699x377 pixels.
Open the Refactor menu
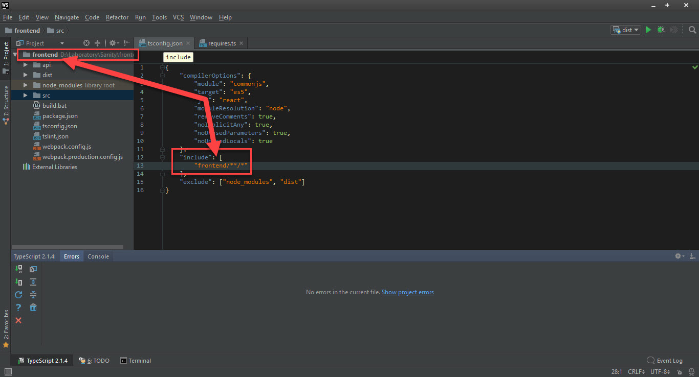click(117, 17)
